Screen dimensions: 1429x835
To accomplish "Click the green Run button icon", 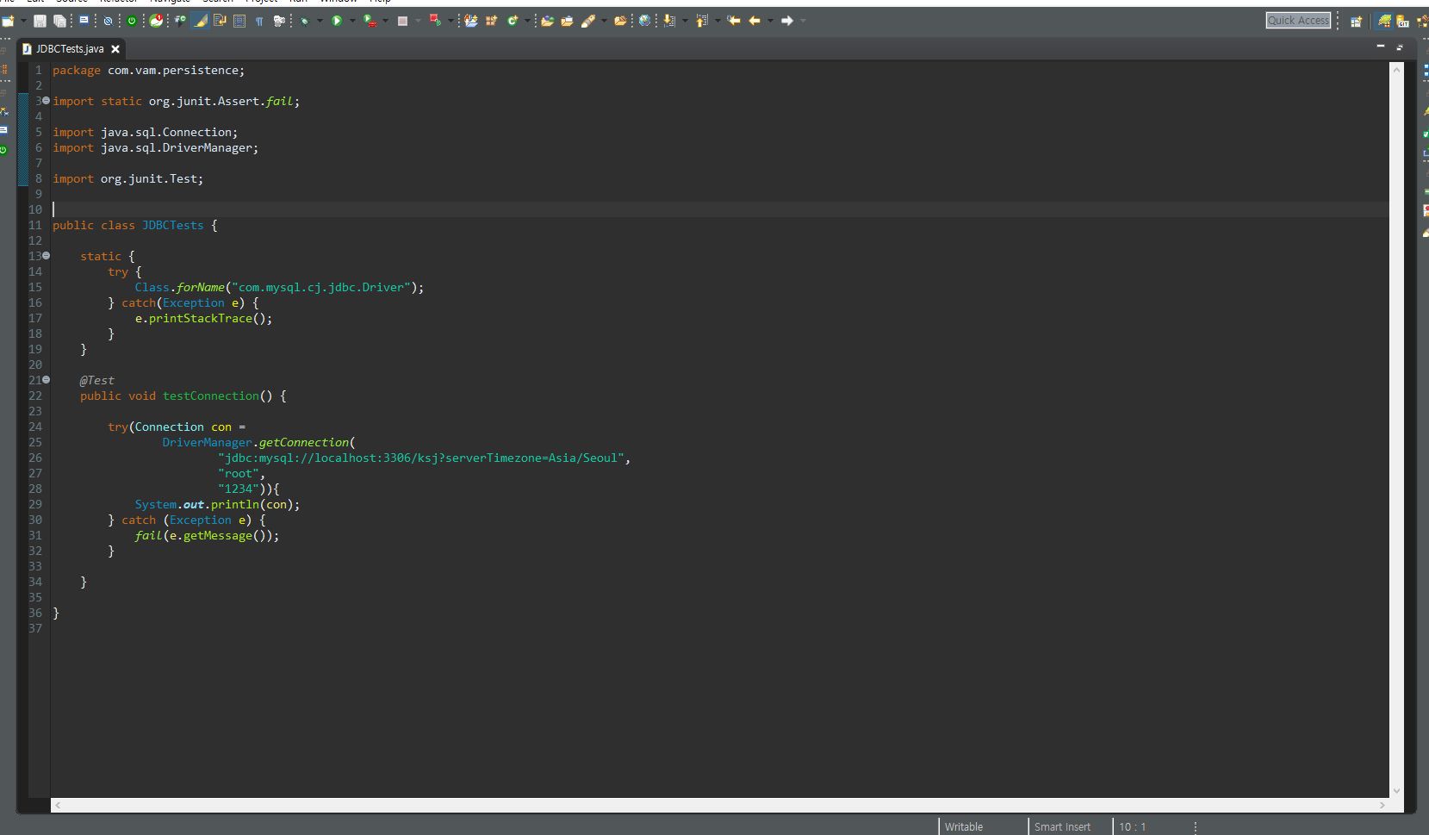I will click(x=337, y=21).
